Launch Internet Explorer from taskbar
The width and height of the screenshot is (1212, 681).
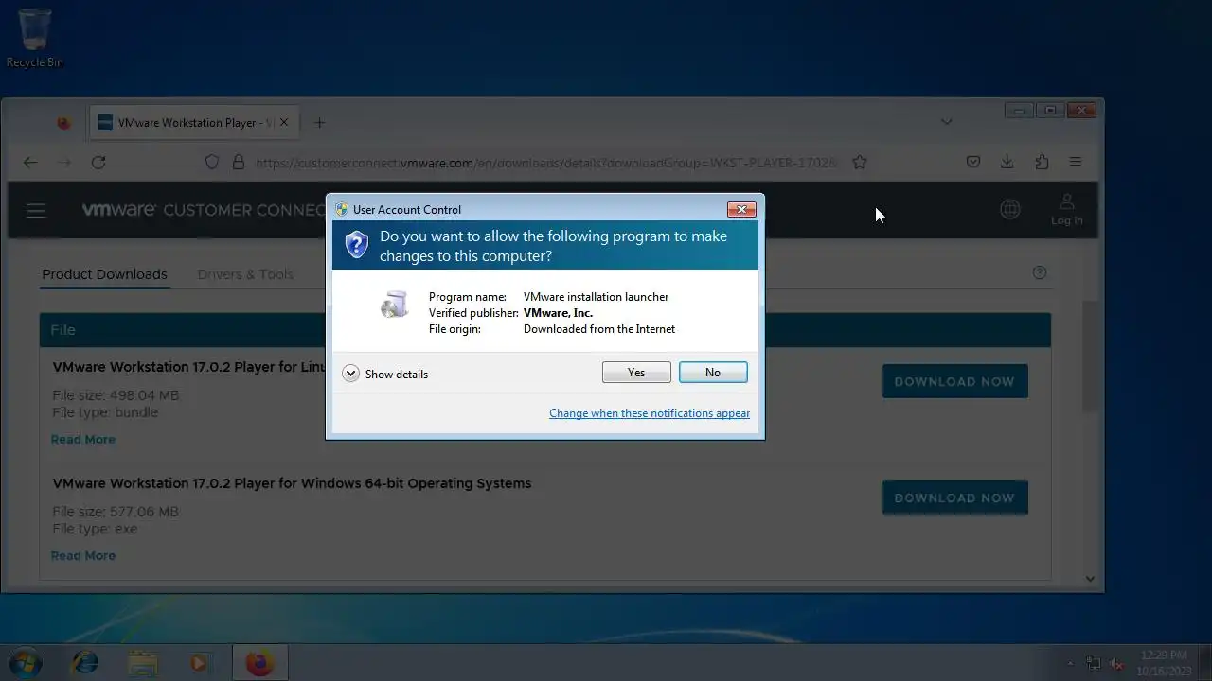point(85,663)
